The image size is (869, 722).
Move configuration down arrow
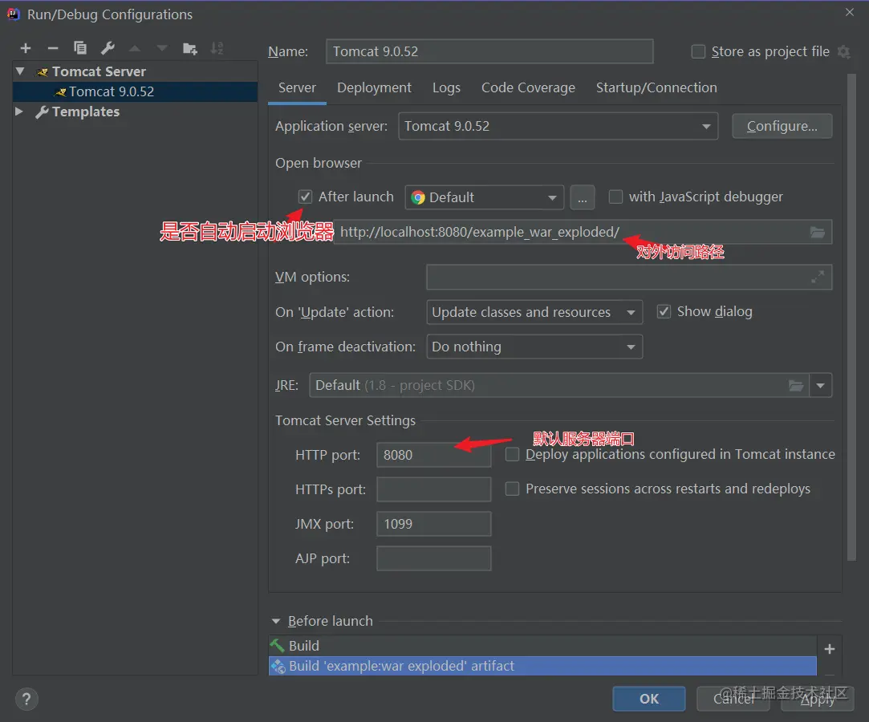pos(162,49)
